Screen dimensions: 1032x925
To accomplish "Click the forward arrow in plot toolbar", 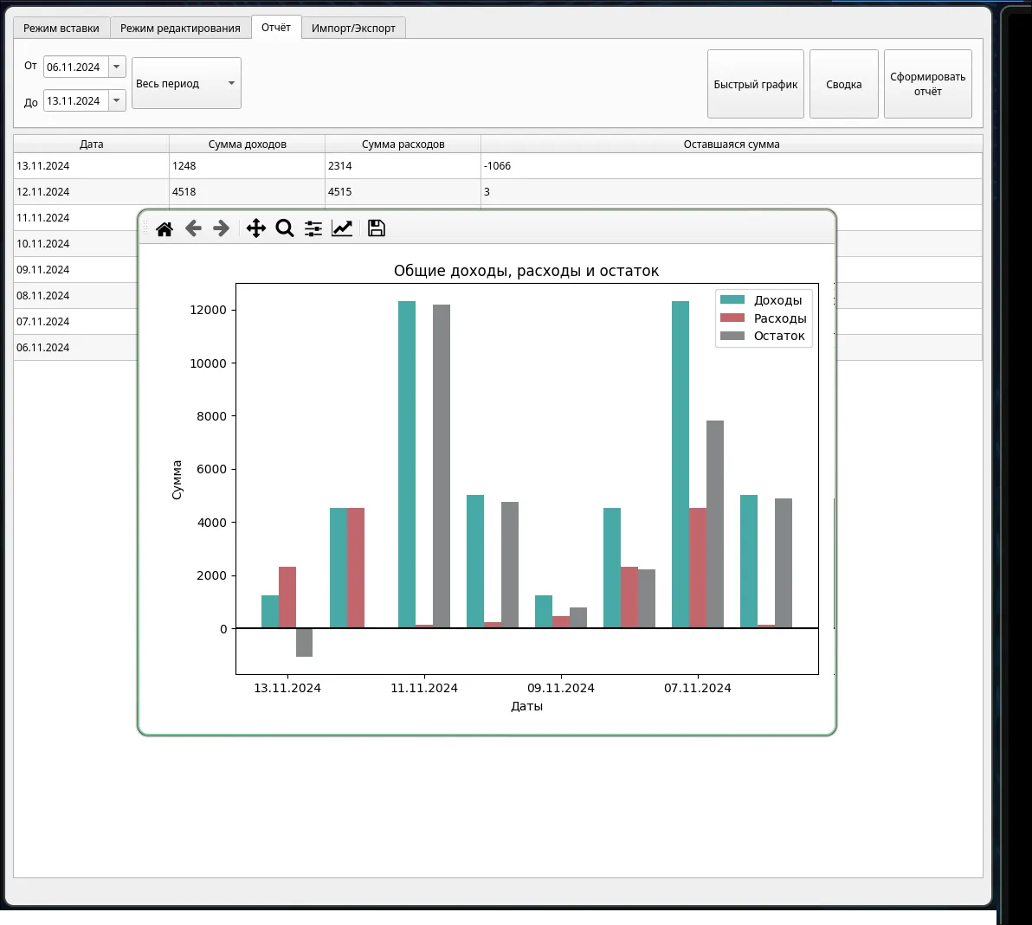I will tap(222, 228).
